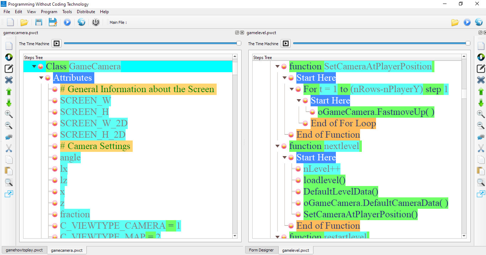Switch to the gamehowtoplay.pwct tab

click(23, 250)
